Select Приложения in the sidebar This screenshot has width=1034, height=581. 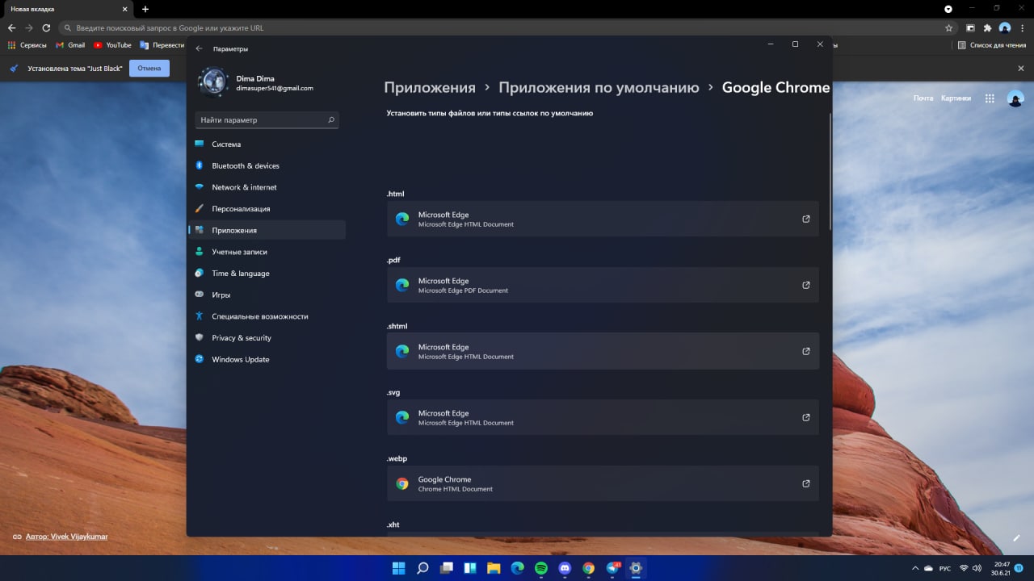[267, 230]
